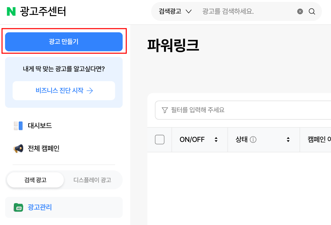Image resolution: width=331 pixels, height=225 pixels.
Task: Sort by the ON/OFF column arrows
Action: tap(216, 139)
